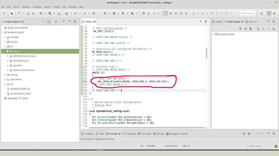Toggle Mark Occurrences highlighter in toolbar

coord(165,13)
